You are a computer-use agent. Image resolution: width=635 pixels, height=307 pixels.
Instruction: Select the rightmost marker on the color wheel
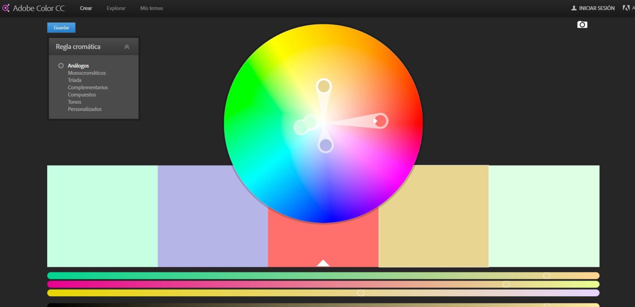(381, 121)
